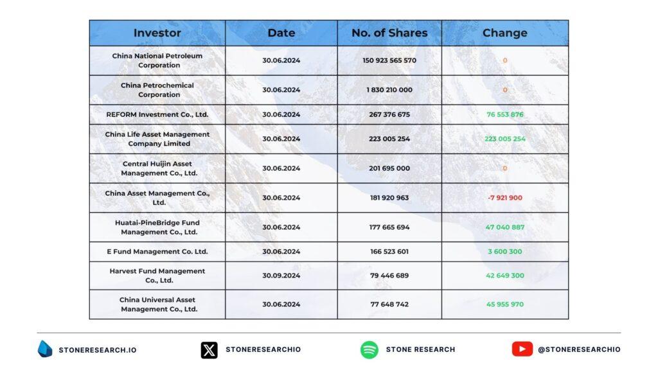The height and width of the screenshot is (370, 658).
Task: Open the STONERESEARCH.IO website link
Action: coord(98,349)
